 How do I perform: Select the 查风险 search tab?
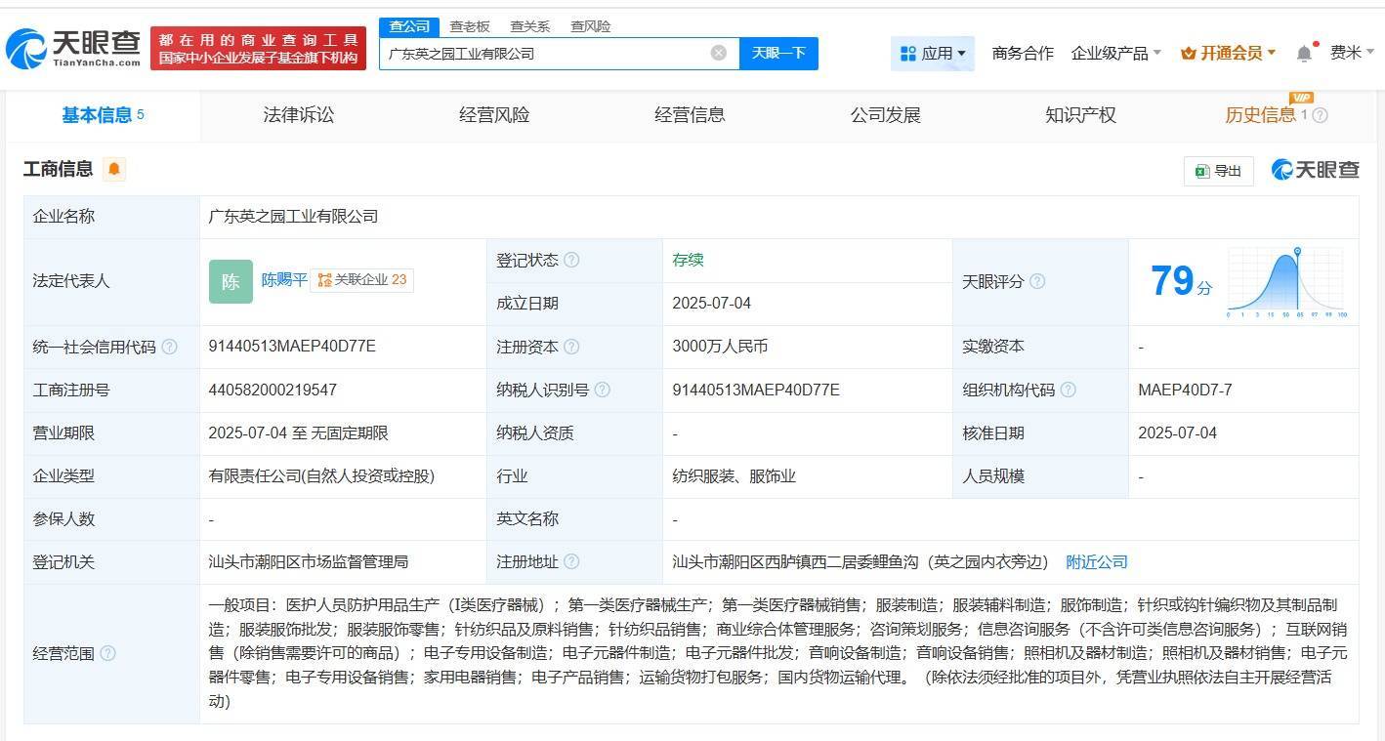591,26
